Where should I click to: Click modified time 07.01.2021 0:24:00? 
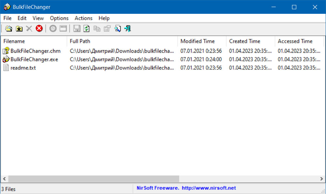coord(201,59)
